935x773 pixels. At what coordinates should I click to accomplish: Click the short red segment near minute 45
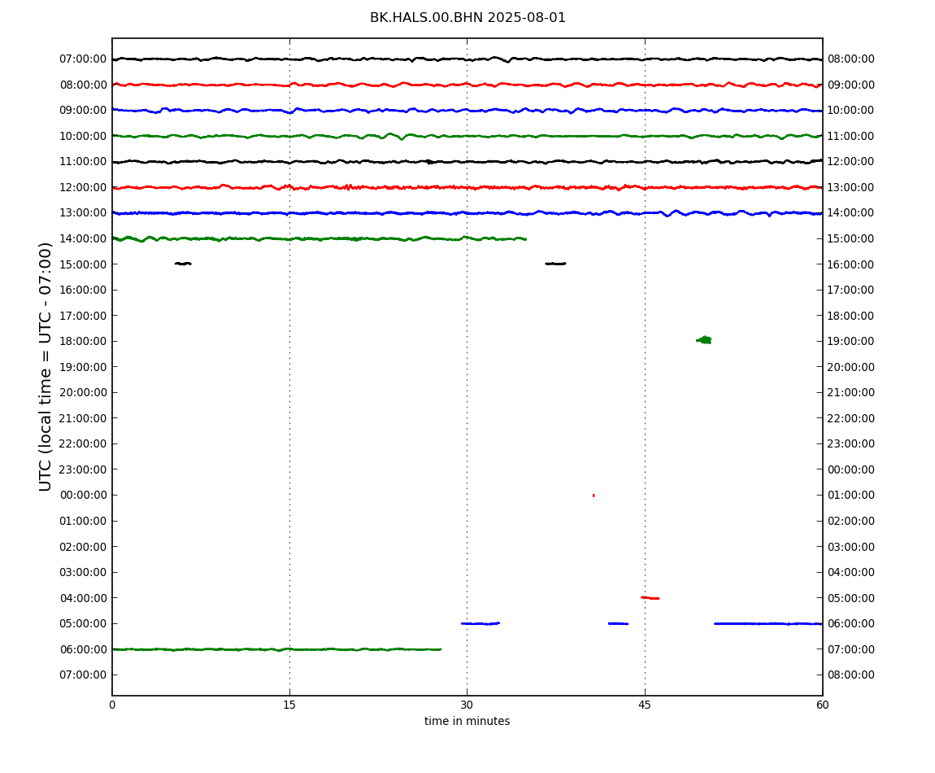point(650,597)
